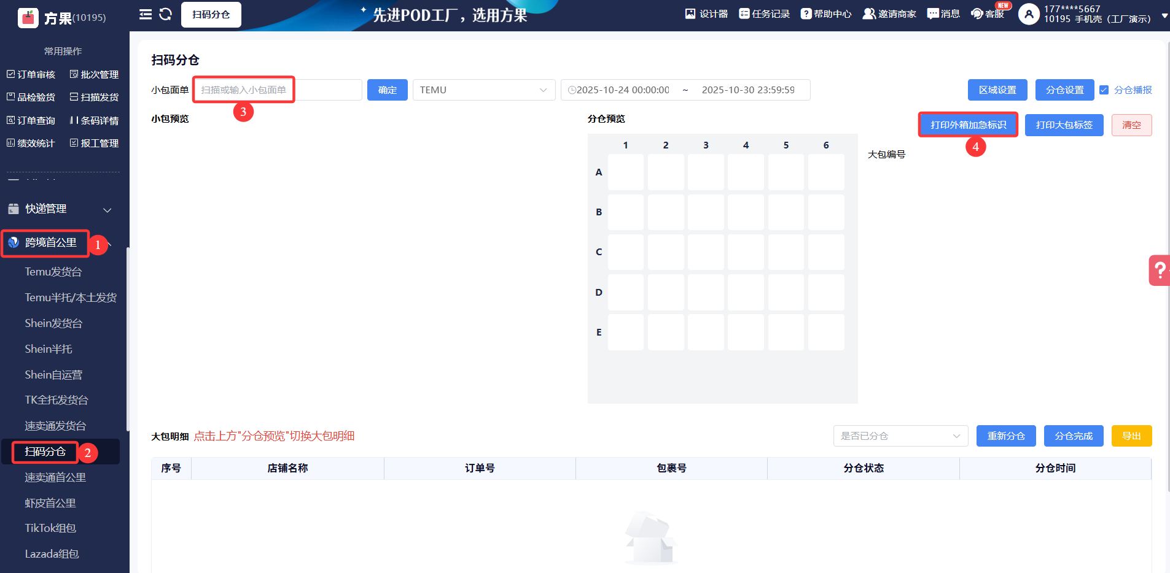This screenshot has width=1170, height=573.
Task: Open the 是否已分仓 filter dropdown
Action: pyautogui.click(x=900, y=436)
